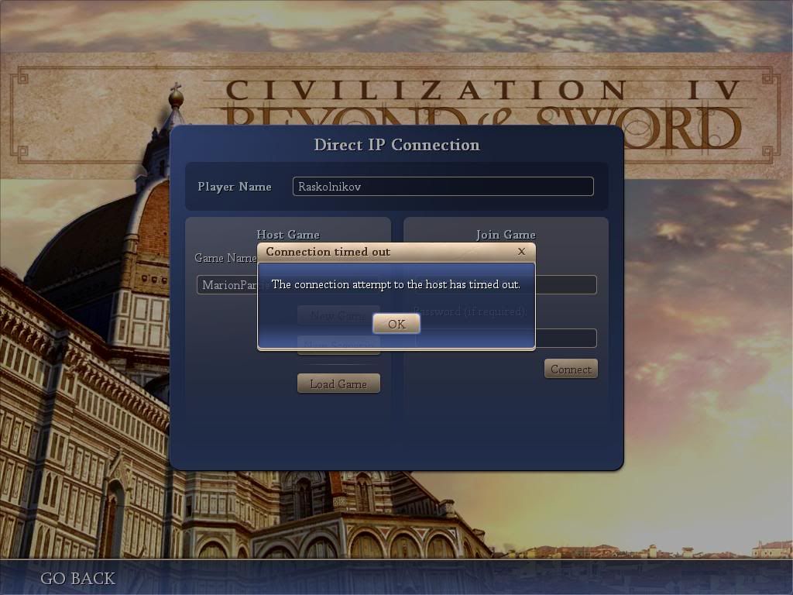Click the timed out message text
Viewport: 793px width, 595px height.
(396, 284)
